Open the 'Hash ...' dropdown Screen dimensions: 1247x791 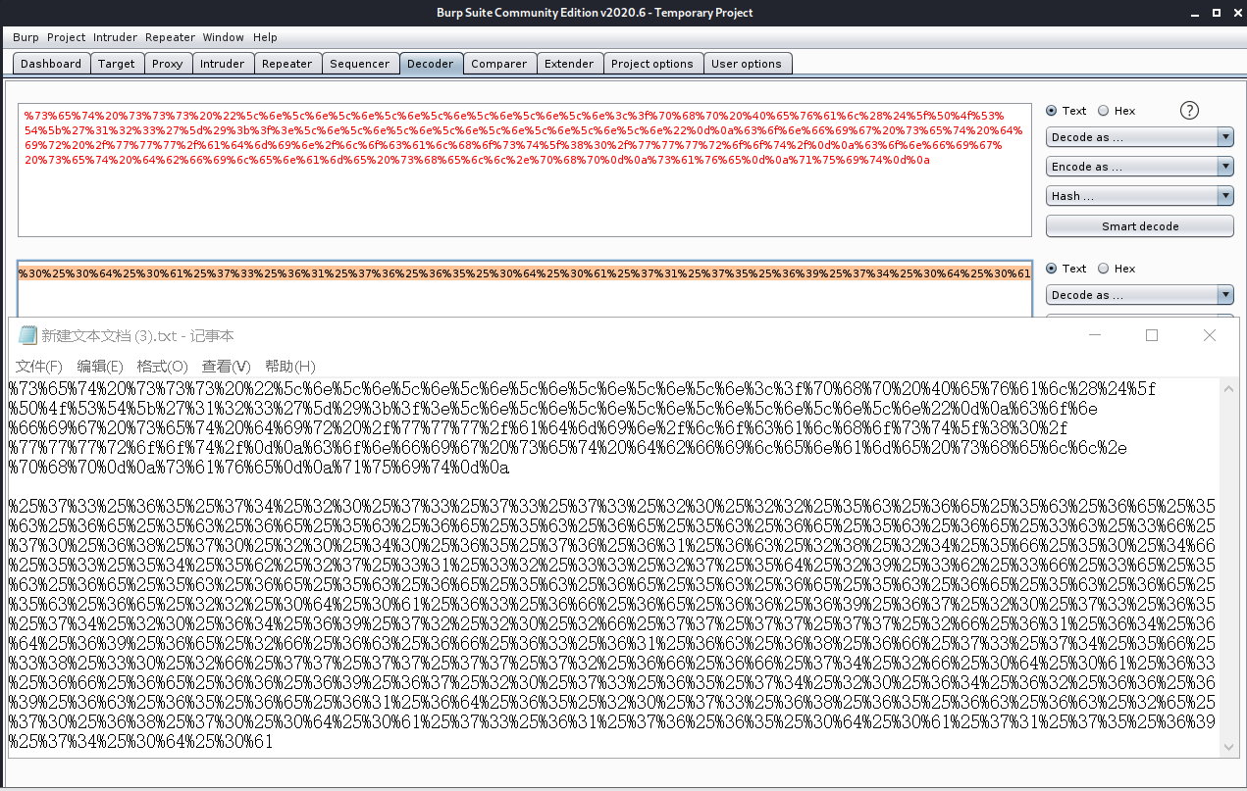[x=1139, y=196]
